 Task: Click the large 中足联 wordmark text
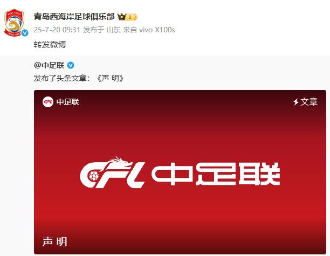[216, 174]
